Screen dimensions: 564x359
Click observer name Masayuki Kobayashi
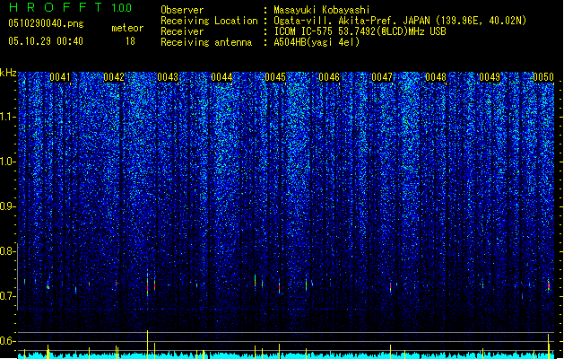(x=322, y=10)
